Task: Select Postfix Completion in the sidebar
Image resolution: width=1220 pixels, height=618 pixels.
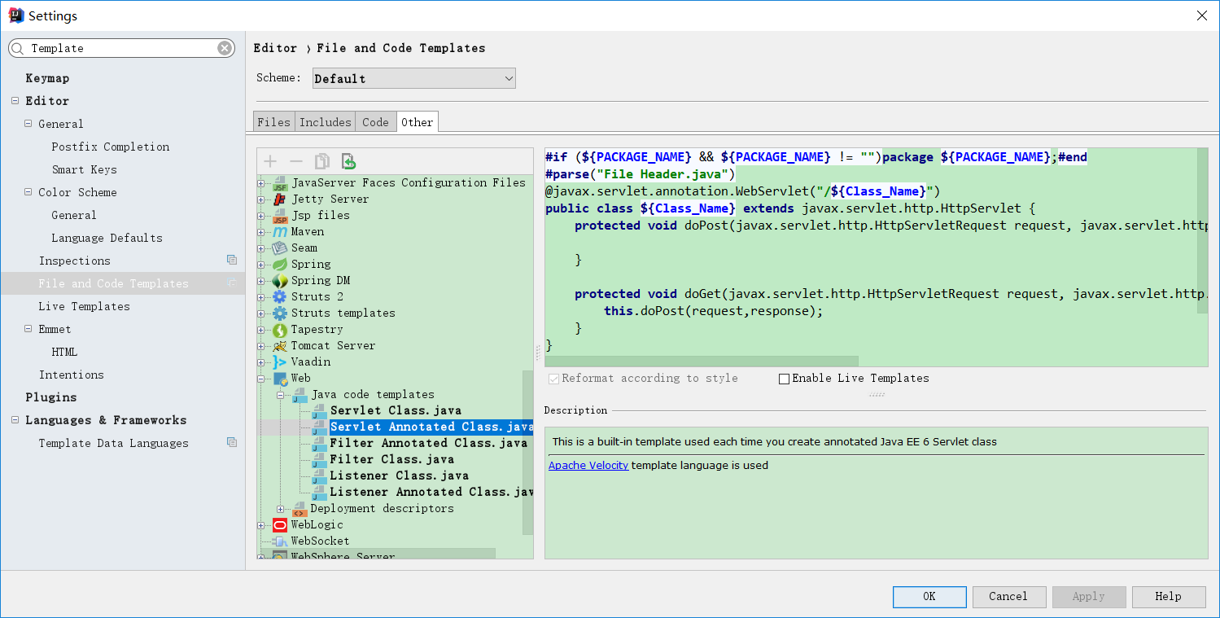Action: pyautogui.click(x=111, y=147)
